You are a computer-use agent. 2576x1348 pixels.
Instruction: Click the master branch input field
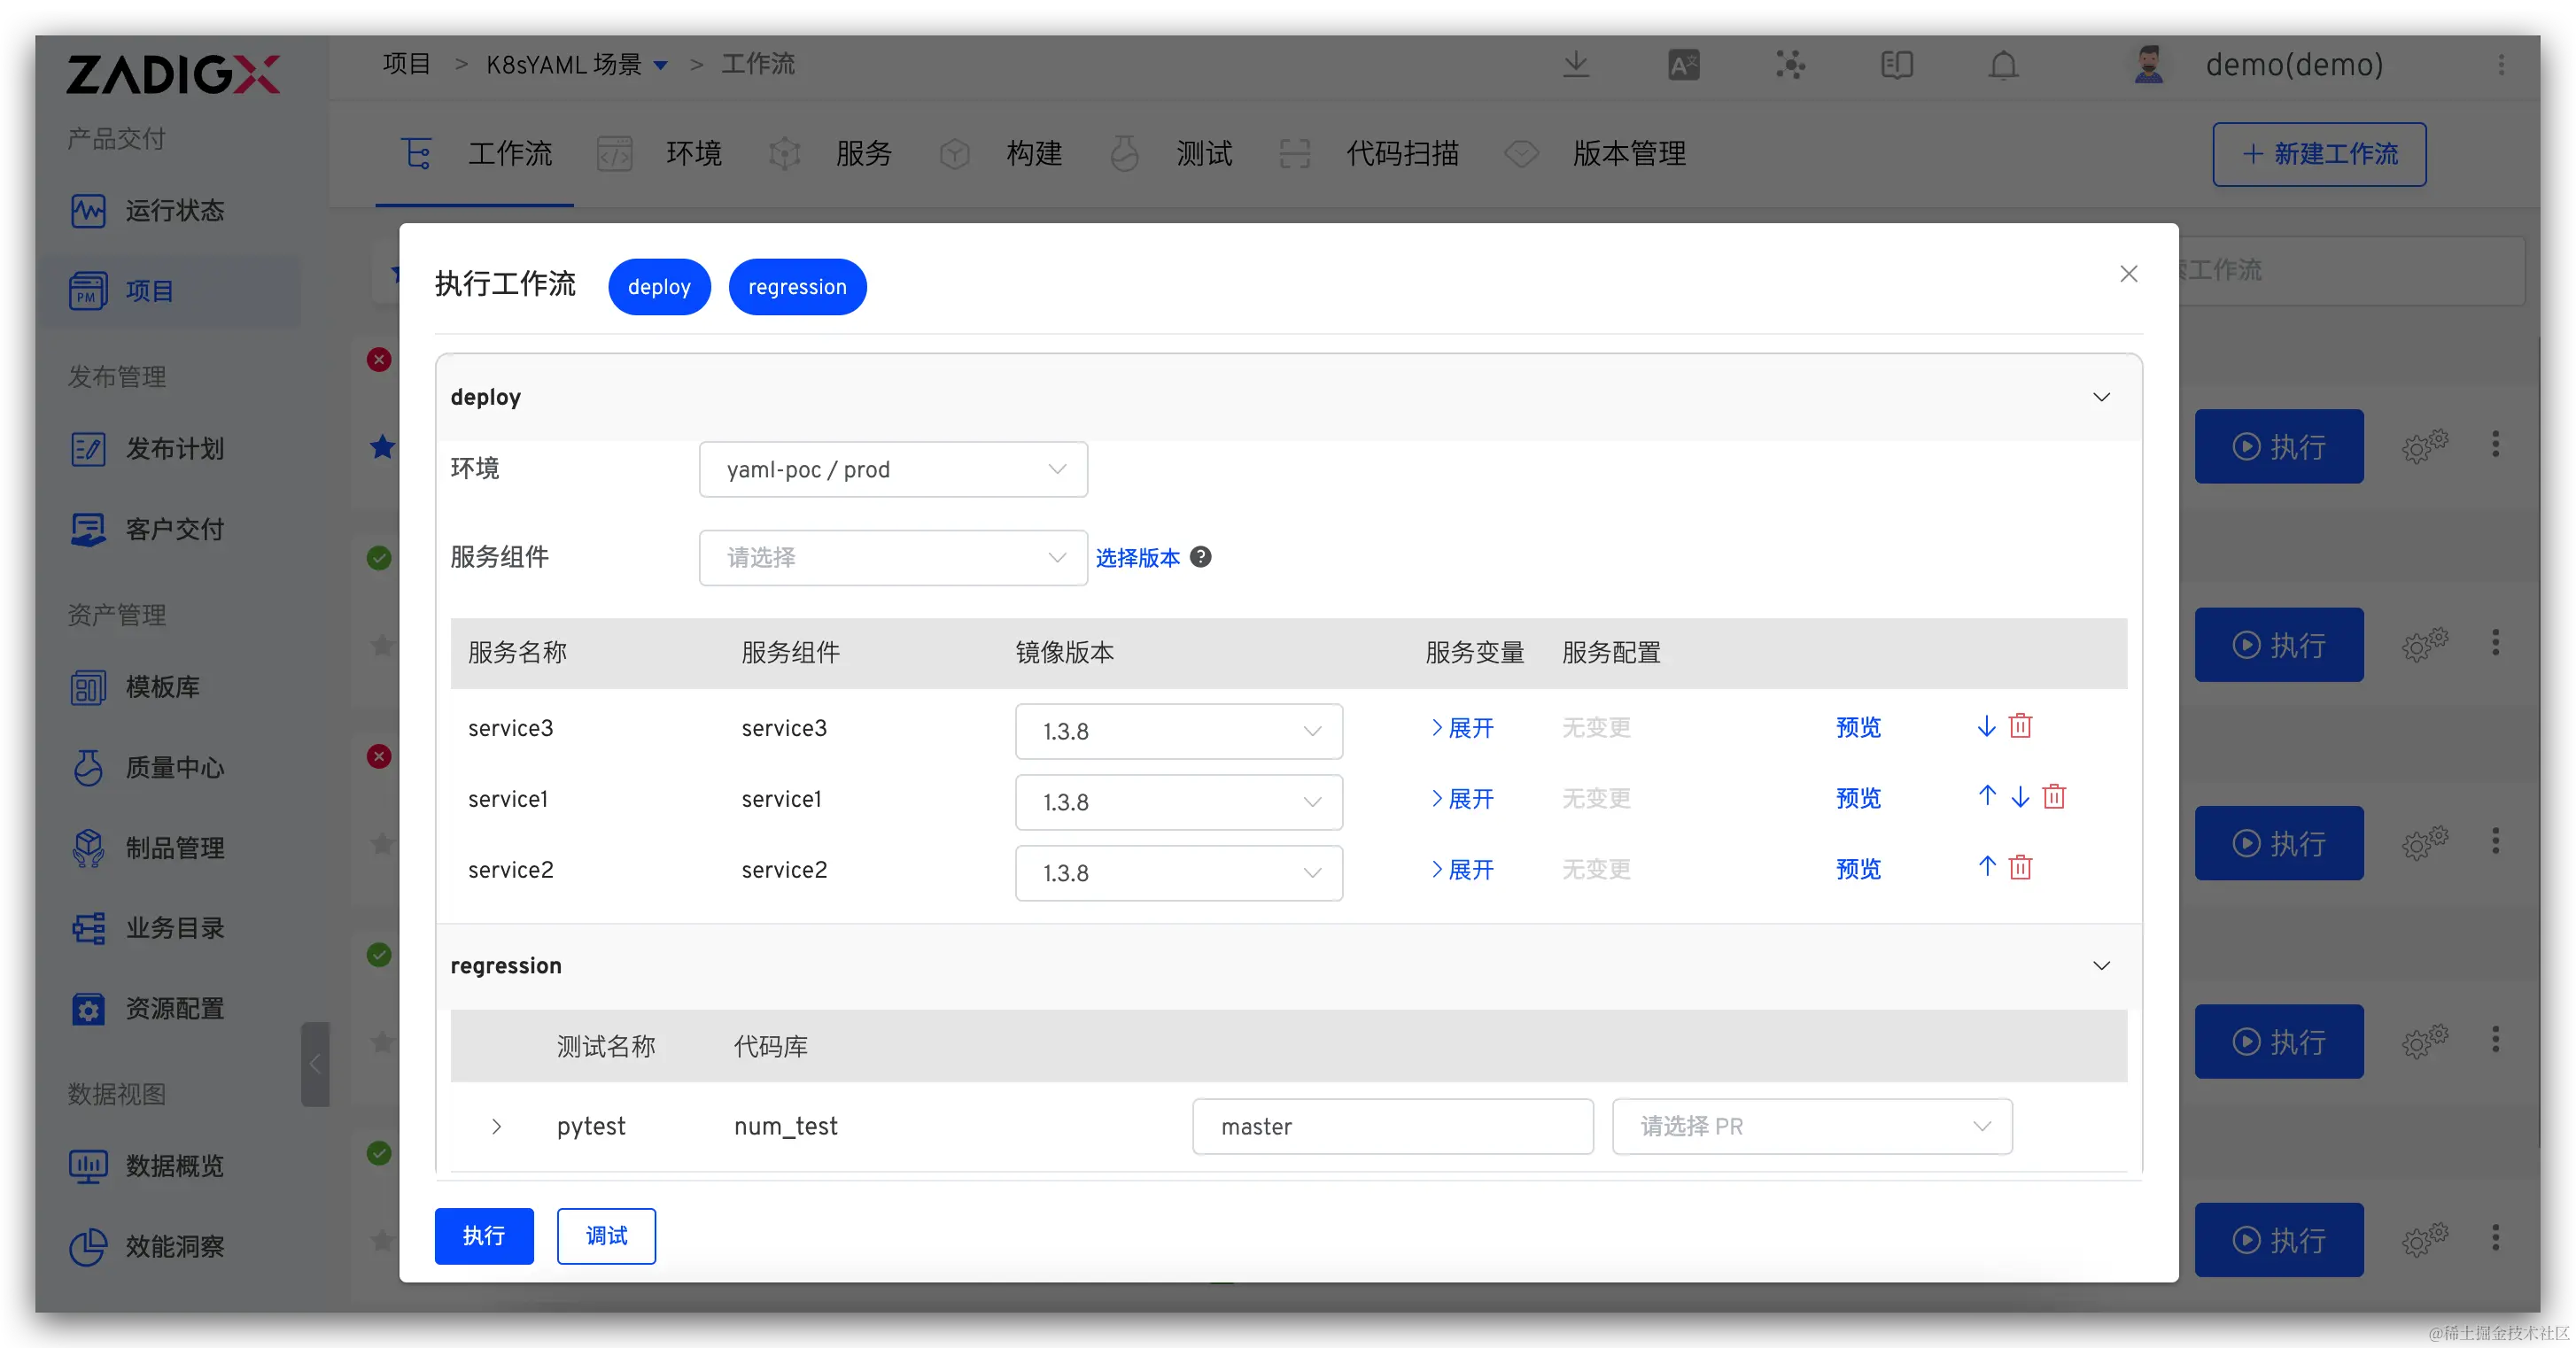pos(1392,1127)
